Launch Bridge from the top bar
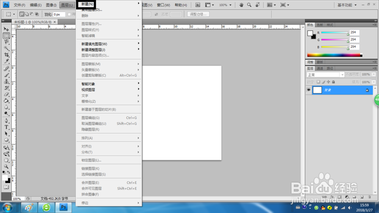 (x=198, y=5)
